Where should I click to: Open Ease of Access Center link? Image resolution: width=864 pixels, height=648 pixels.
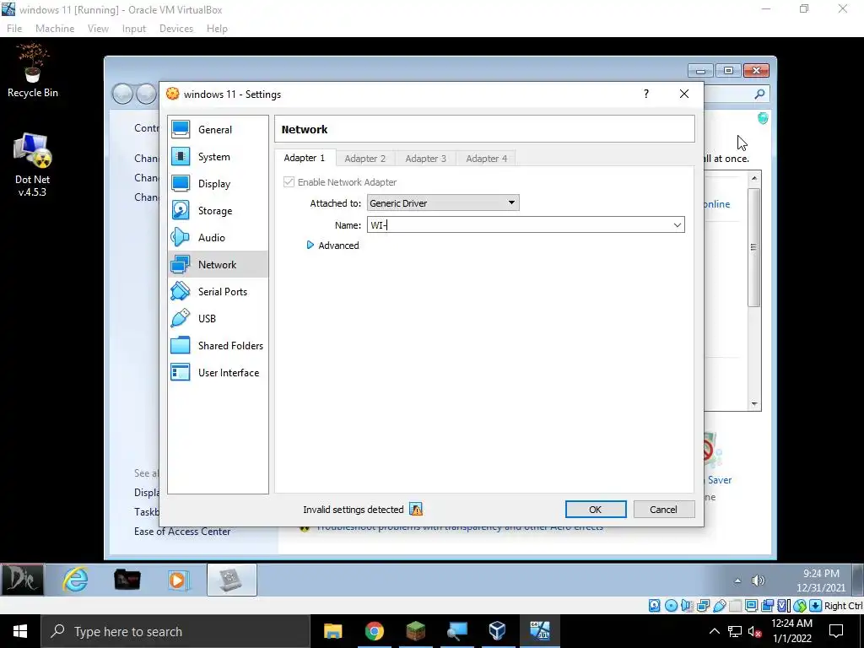[182, 532]
